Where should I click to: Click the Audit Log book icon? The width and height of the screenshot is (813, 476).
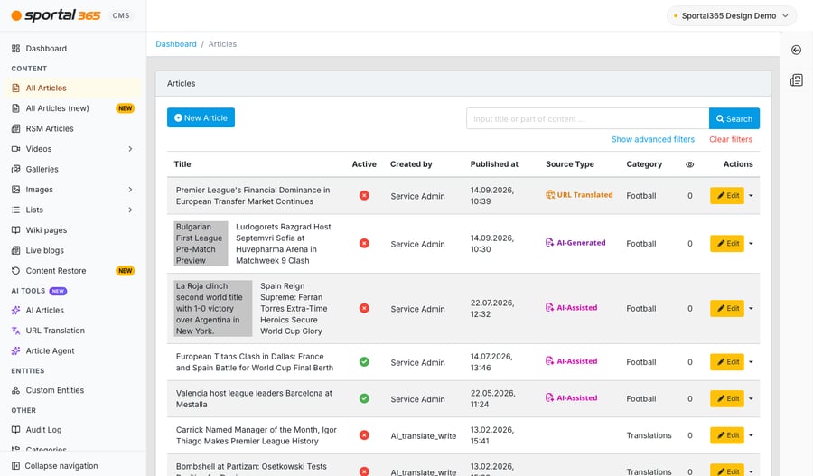click(15, 430)
